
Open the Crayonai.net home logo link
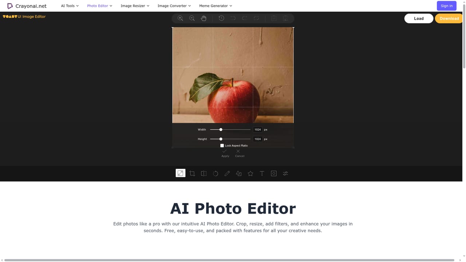pyautogui.click(x=27, y=6)
